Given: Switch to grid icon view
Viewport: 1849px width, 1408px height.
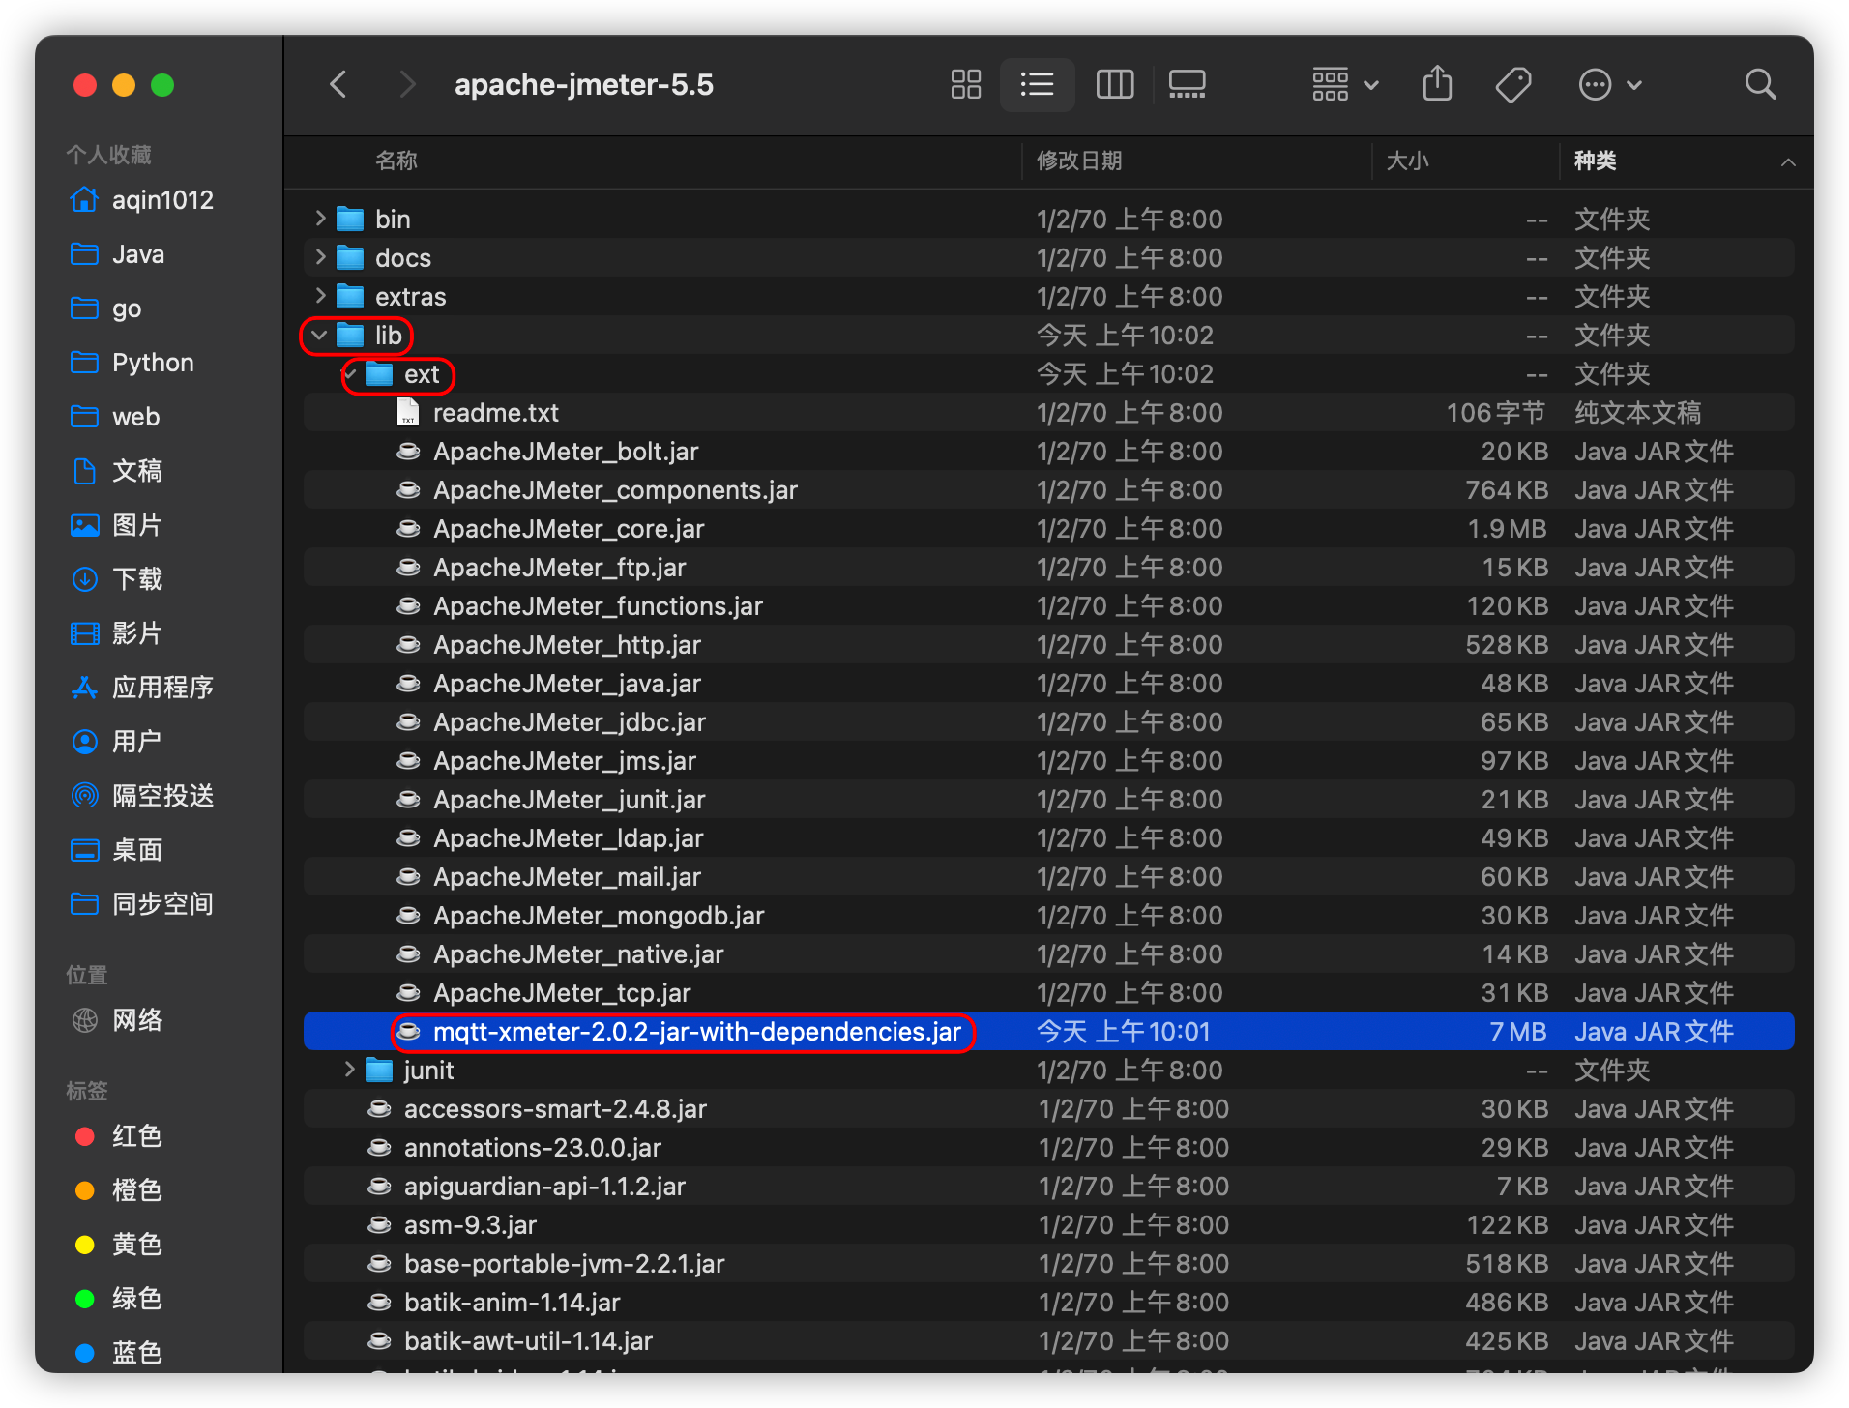Looking at the screenshot, I should tap(964, 84).
